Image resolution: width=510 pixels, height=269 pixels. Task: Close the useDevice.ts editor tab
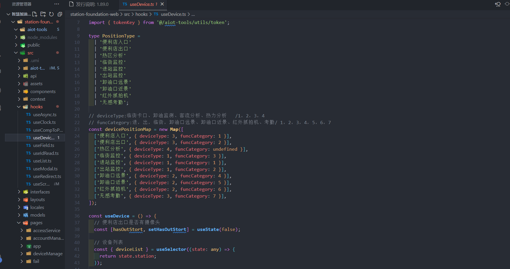162,4
